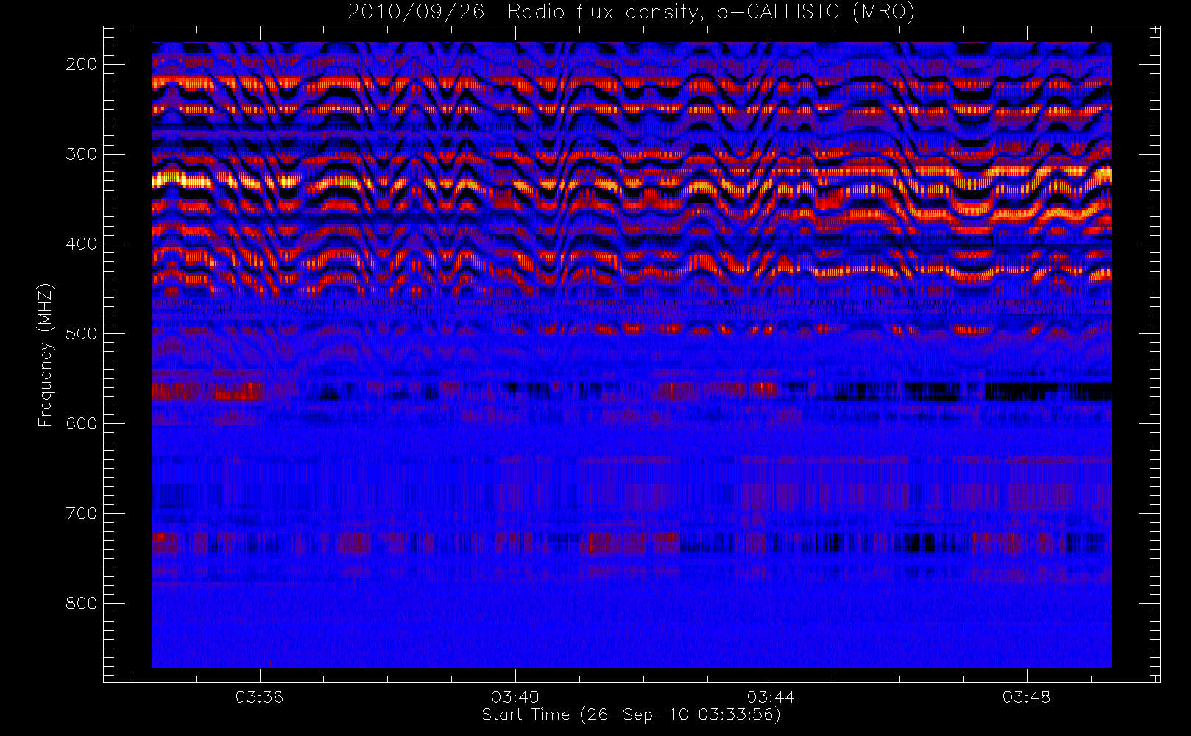The height and width of the screenshot is (736, 1191).
Task: Click the 600 frequency tick label
Action: point(82,423)
